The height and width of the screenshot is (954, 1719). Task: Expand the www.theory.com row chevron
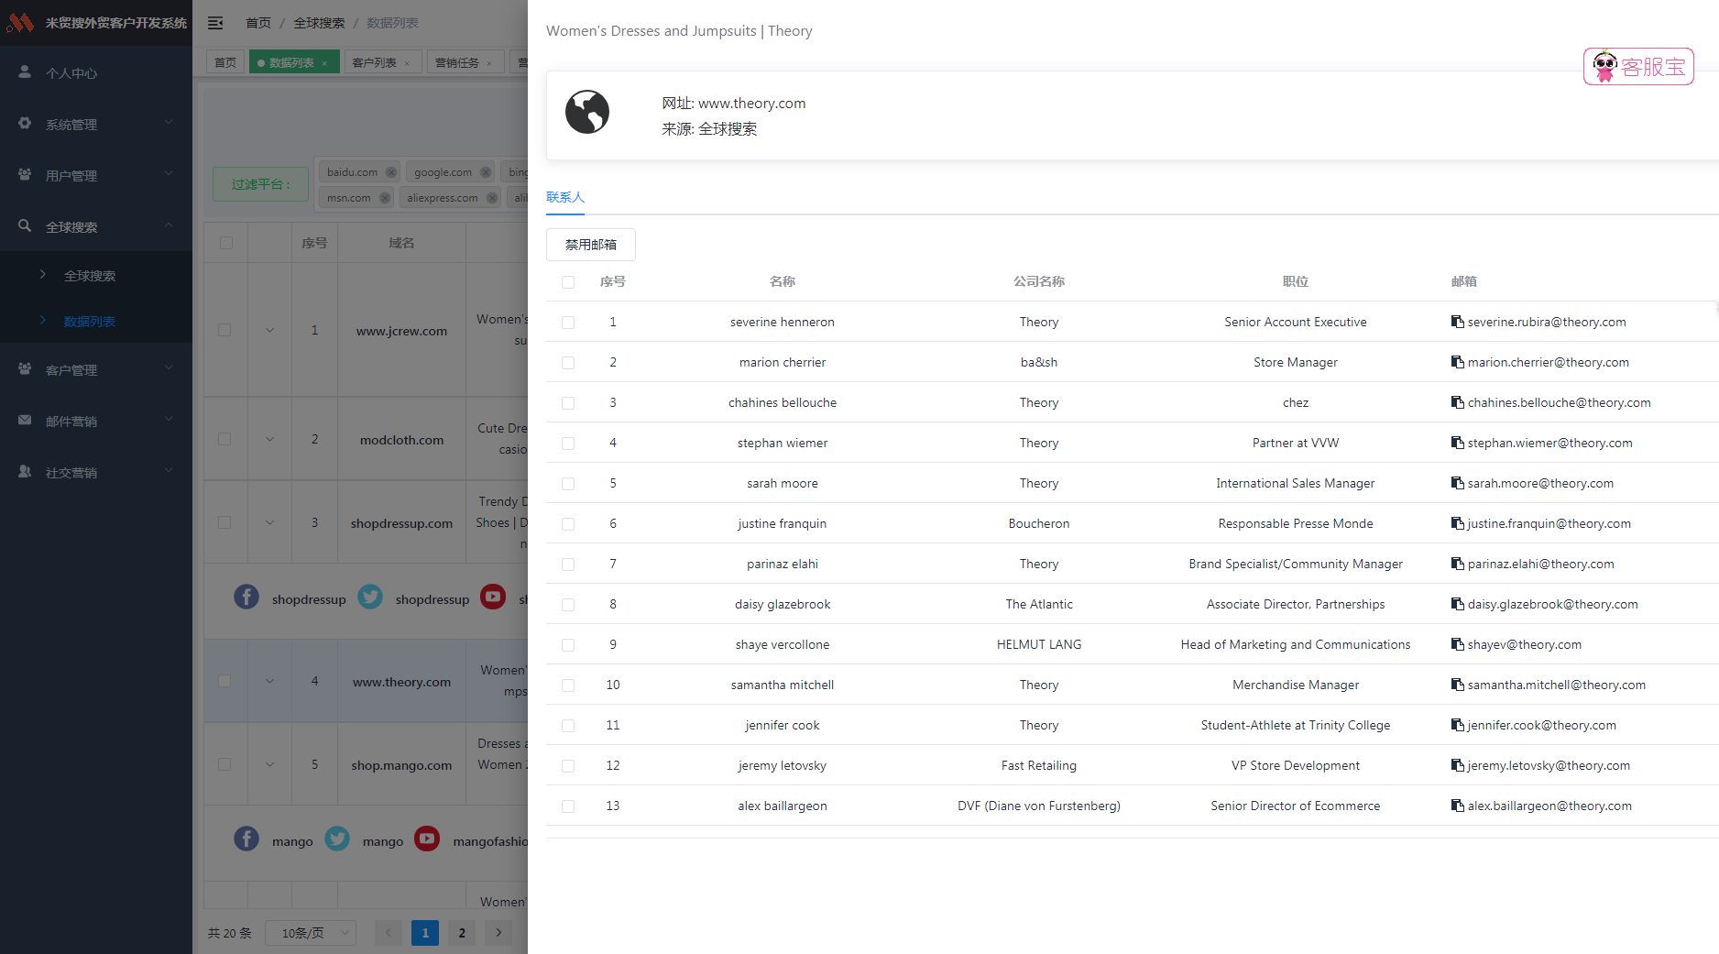point(269,681)
